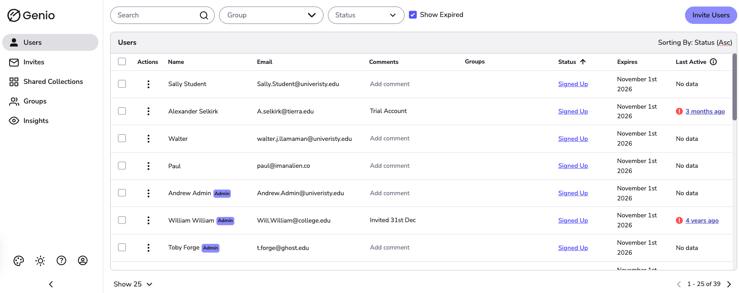The height and width of the screenshot is (293, 739).
Task: Open Signed Up status for Toby Forge
Action: click(573, 248)
